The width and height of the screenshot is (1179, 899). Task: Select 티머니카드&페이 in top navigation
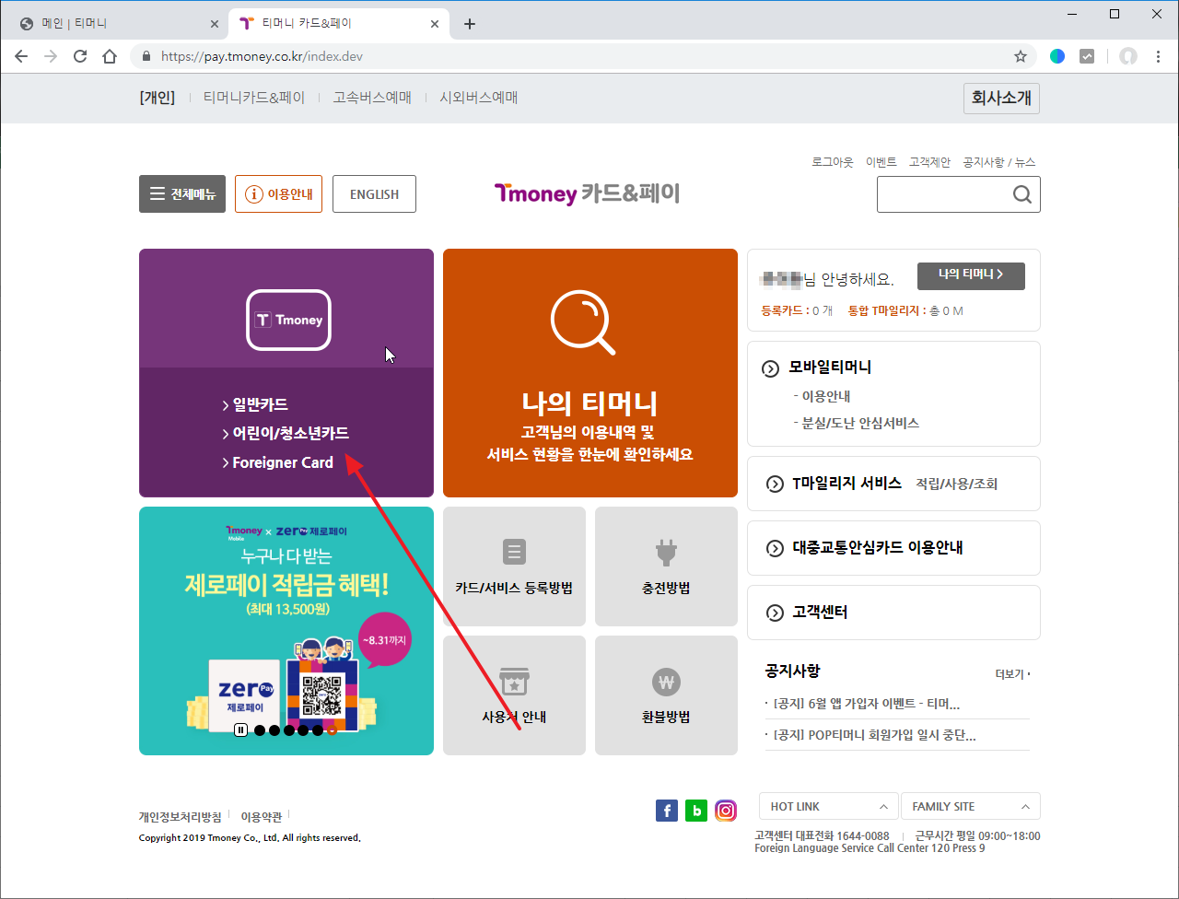pyautogui.click(x=254, y=98)
